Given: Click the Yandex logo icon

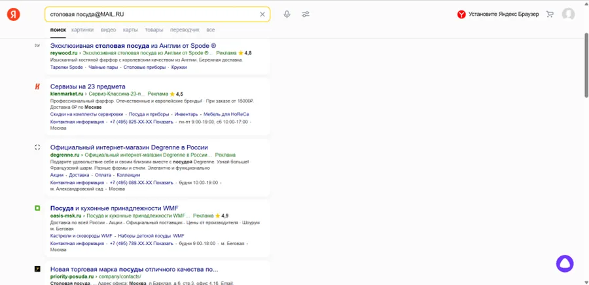Looking at the screenshot, I should [x=13, y=14].
